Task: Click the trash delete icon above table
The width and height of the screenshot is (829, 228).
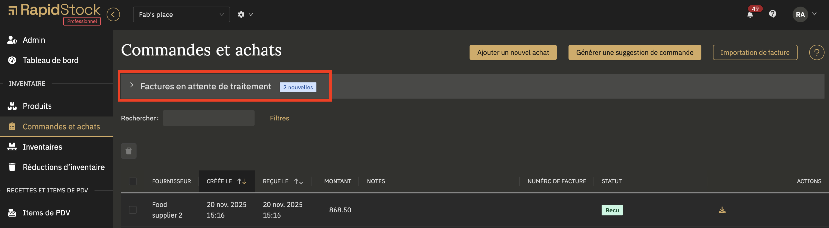Action: 129,151
